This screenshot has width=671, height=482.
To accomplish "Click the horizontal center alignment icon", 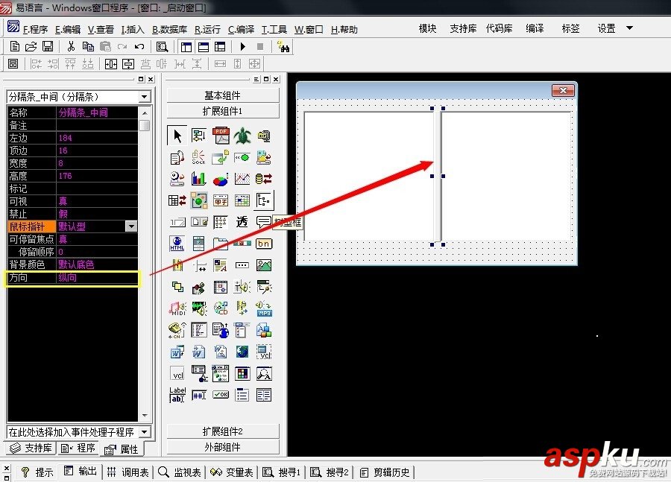I will pos(111,64).
